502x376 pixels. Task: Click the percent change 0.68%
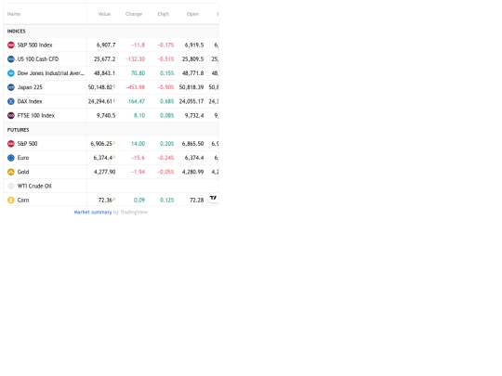coord(167,101)
